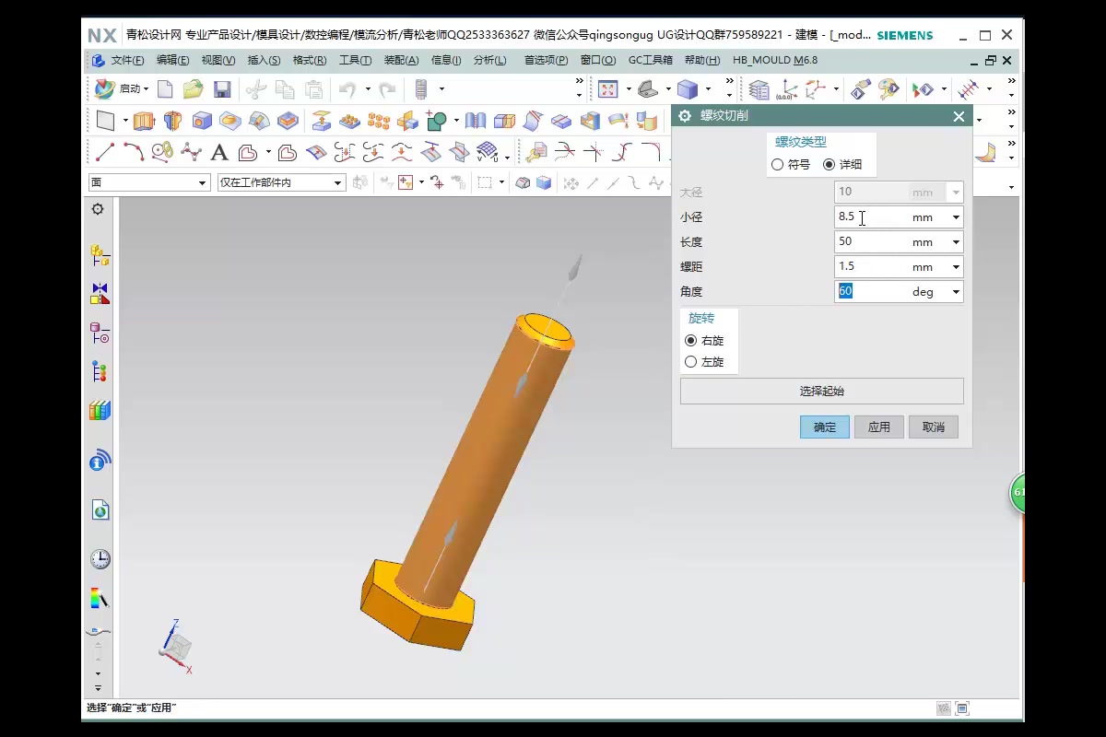Save using the floppy disk icon
The image size is (1106, 737).
(222, 89)
